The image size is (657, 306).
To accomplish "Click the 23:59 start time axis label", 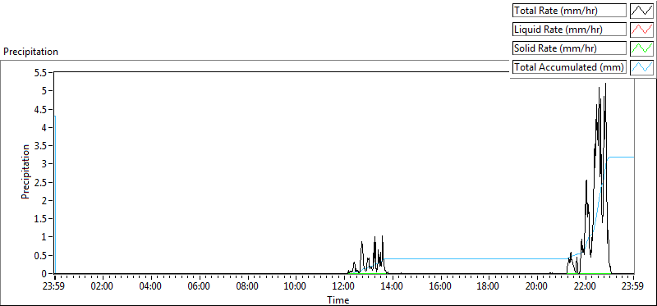I will point(54,287).
